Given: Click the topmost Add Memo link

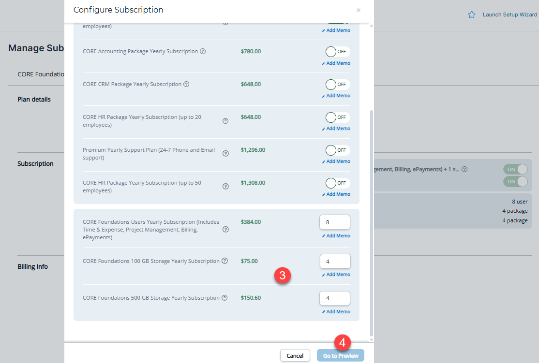Looking at the screenshot, I should tap(336, 30).
